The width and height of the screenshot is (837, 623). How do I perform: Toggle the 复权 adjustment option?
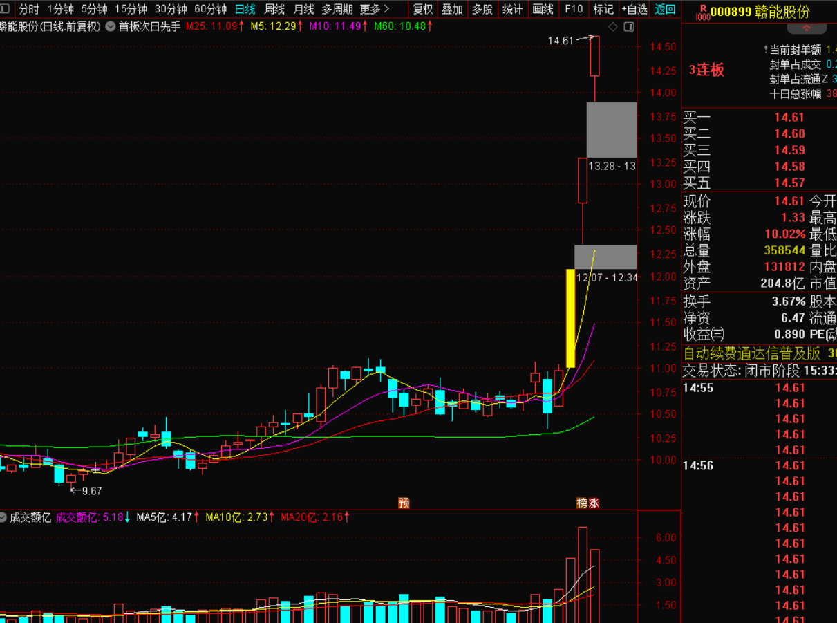pos(422,9)
